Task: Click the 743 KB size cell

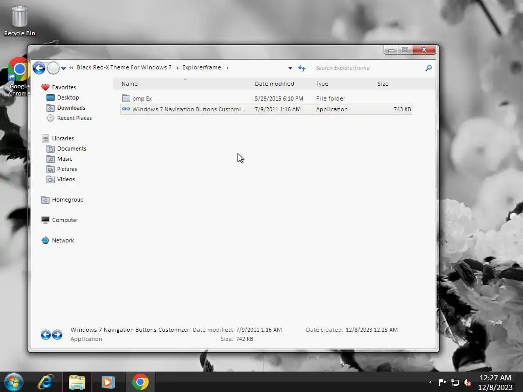Action: 402,109
